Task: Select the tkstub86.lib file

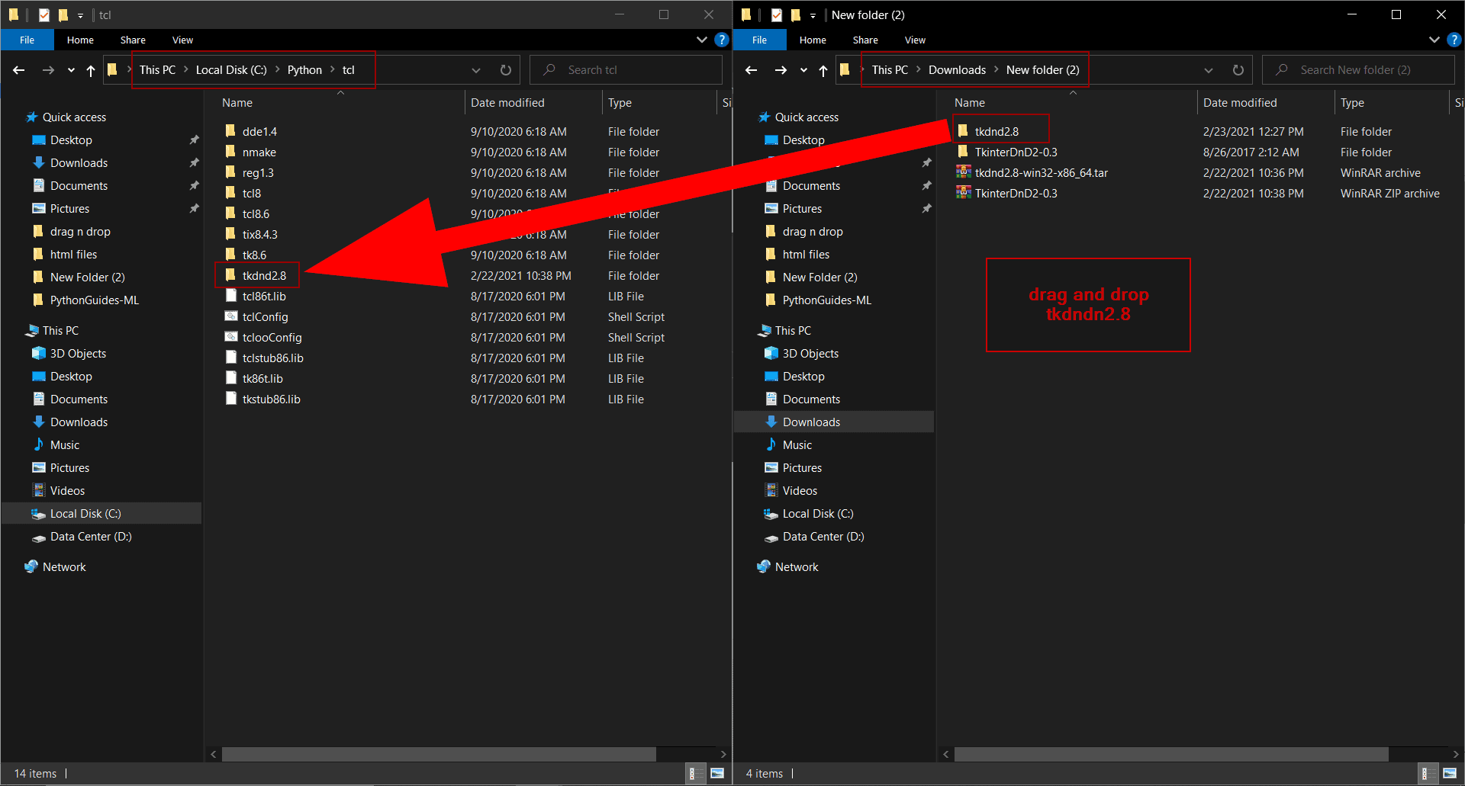Action: [x=263, y=399]
